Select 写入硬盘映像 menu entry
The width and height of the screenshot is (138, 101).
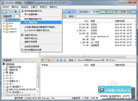pos(41,22)
